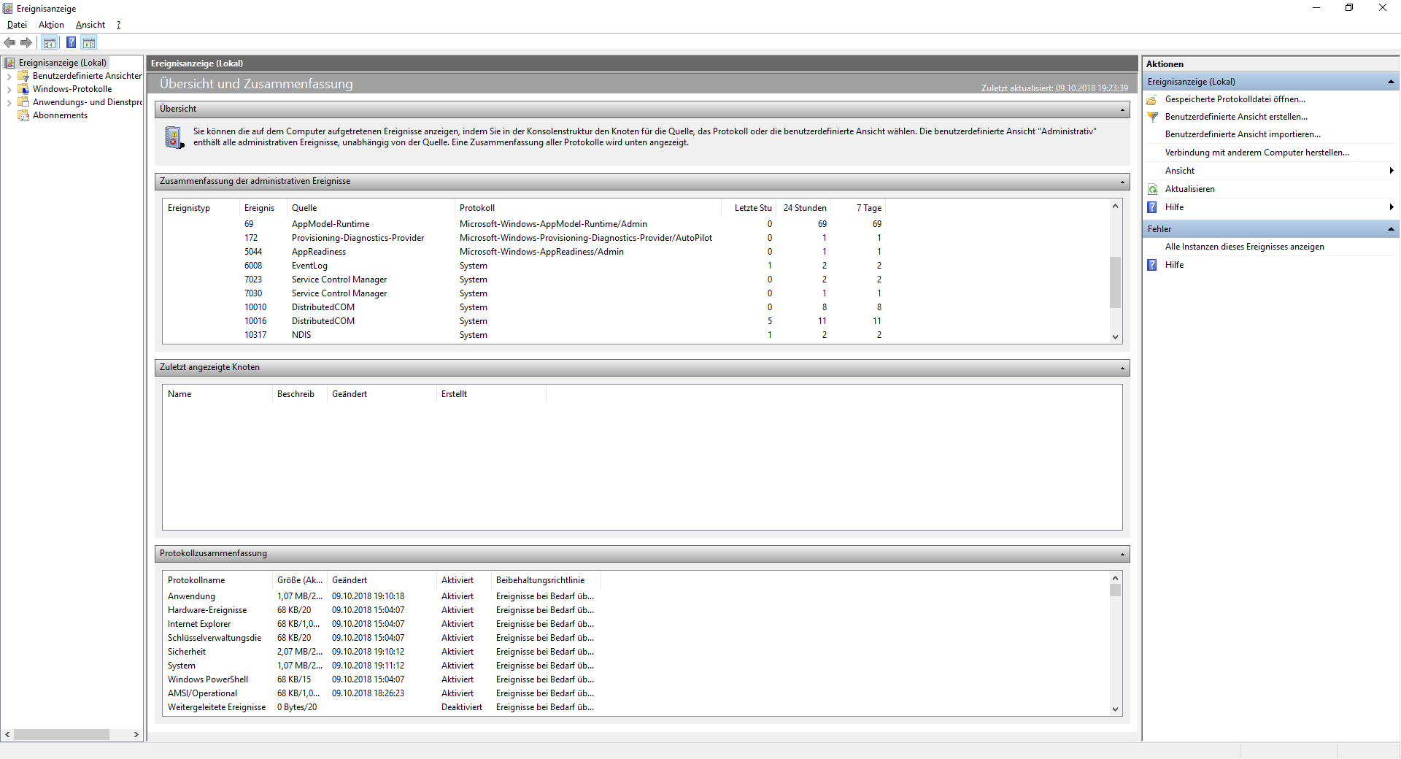
Task: Sort by the Protokoll column header
Action: coord(588,208)
